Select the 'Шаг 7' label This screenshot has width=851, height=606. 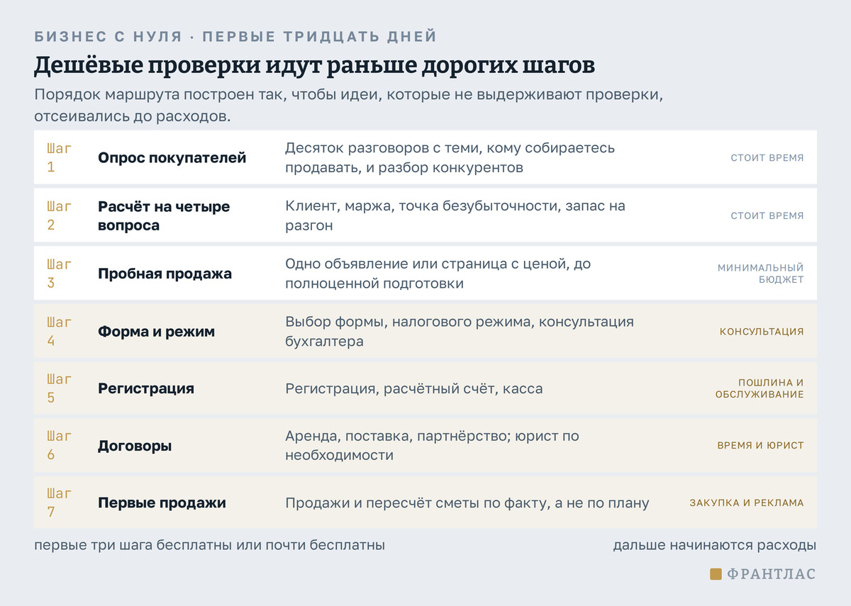point(59,503)
